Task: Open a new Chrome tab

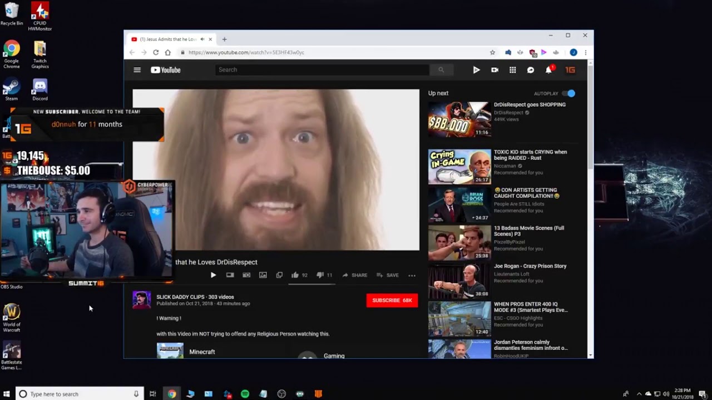Action: point(224,39)
